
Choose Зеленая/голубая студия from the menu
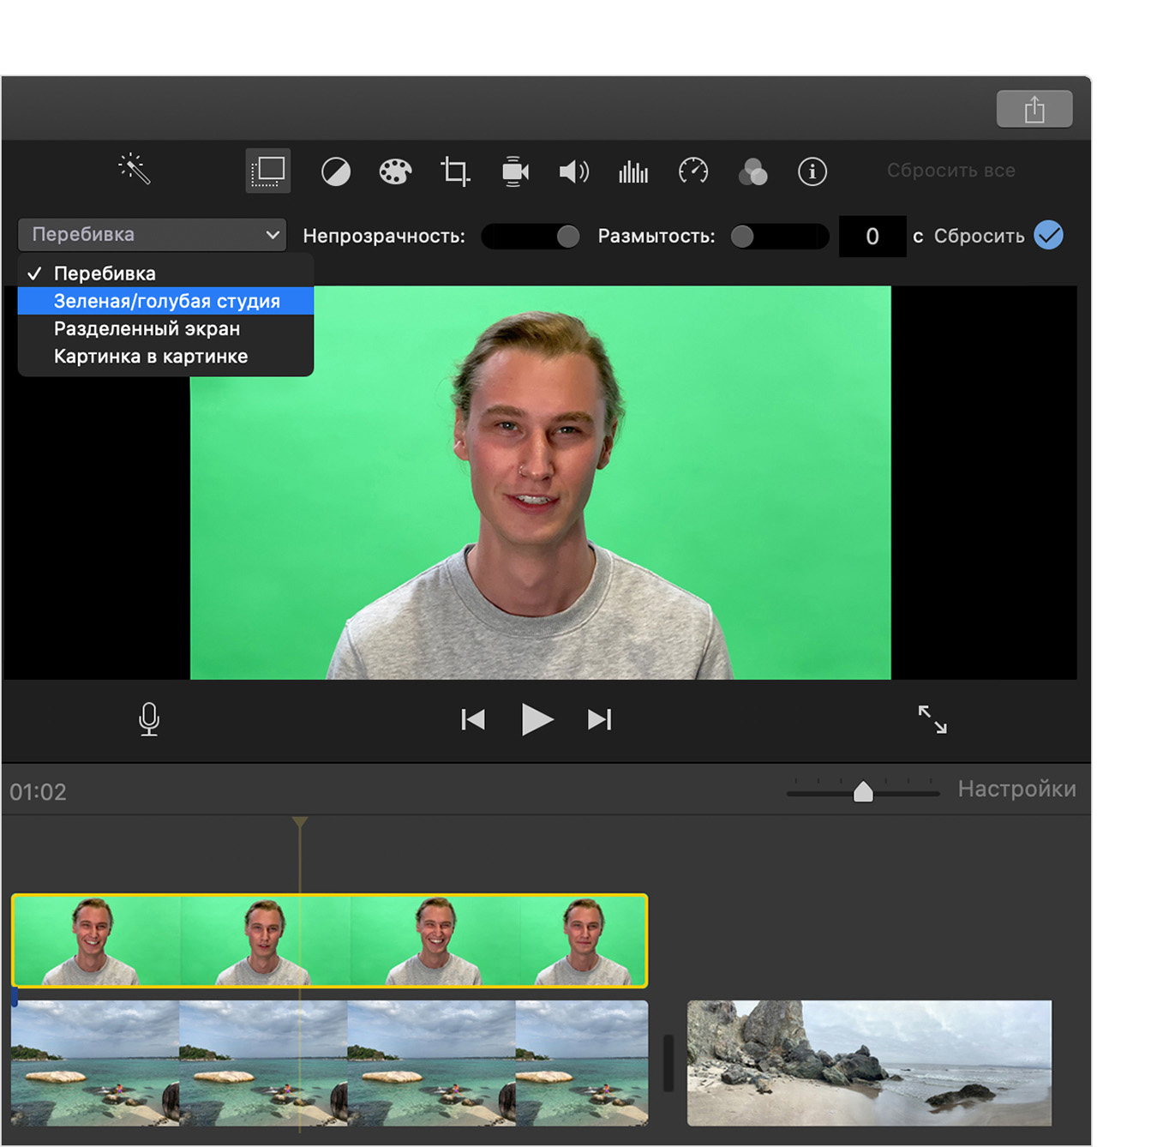166,301
